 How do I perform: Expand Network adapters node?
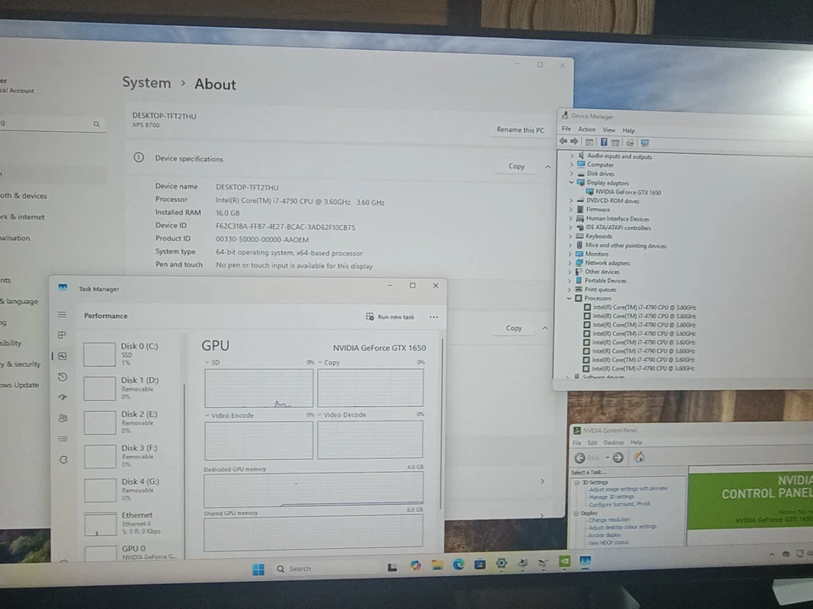point(570,262)
